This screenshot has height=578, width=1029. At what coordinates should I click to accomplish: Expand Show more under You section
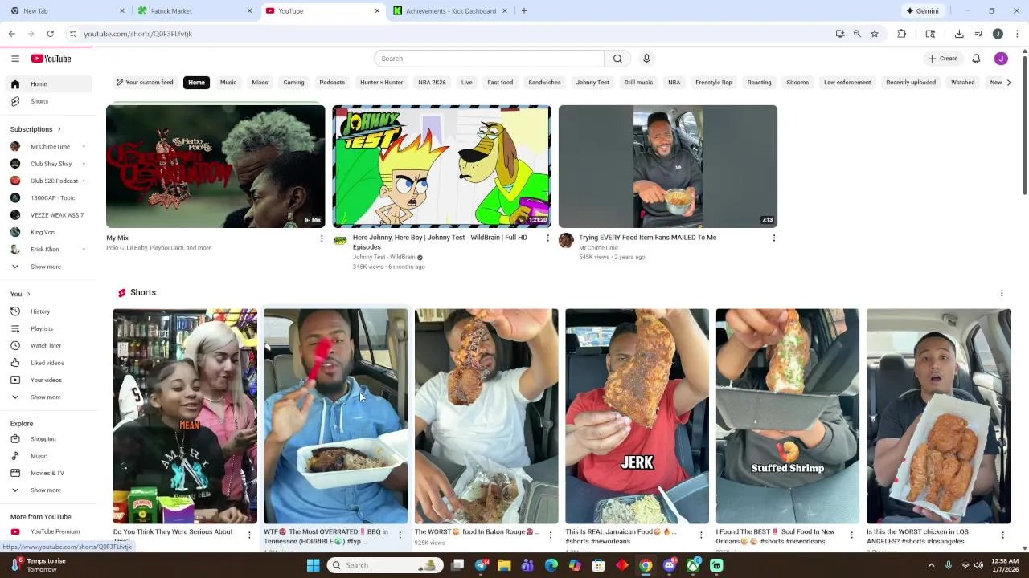[47, 397]
